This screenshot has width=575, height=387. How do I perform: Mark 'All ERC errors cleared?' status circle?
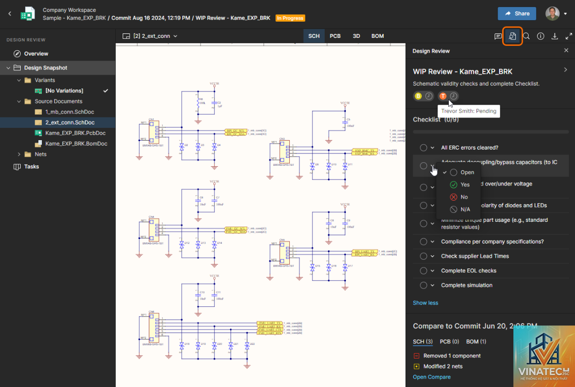424,148
